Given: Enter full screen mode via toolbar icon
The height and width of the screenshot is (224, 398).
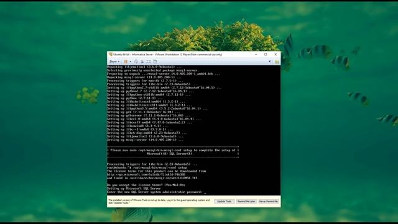Looking at the screenshot, I should click(149, 62).
